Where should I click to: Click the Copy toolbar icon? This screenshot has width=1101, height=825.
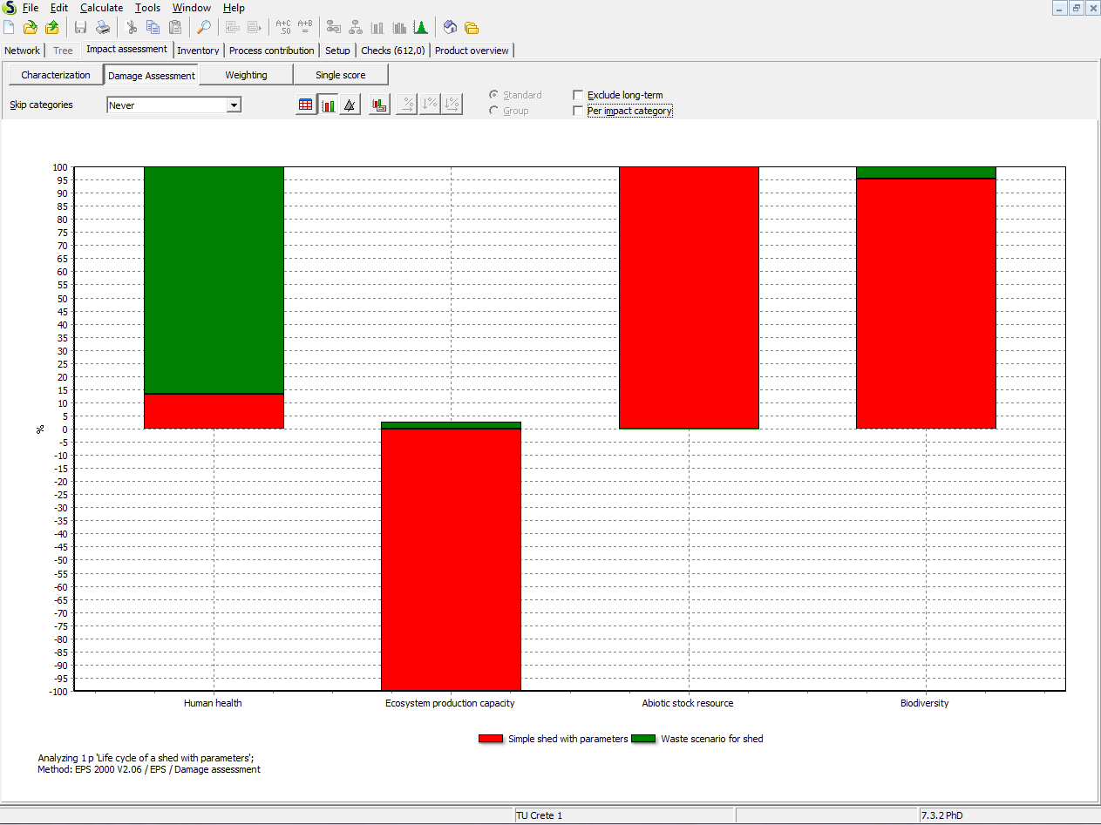click(153, 27)
